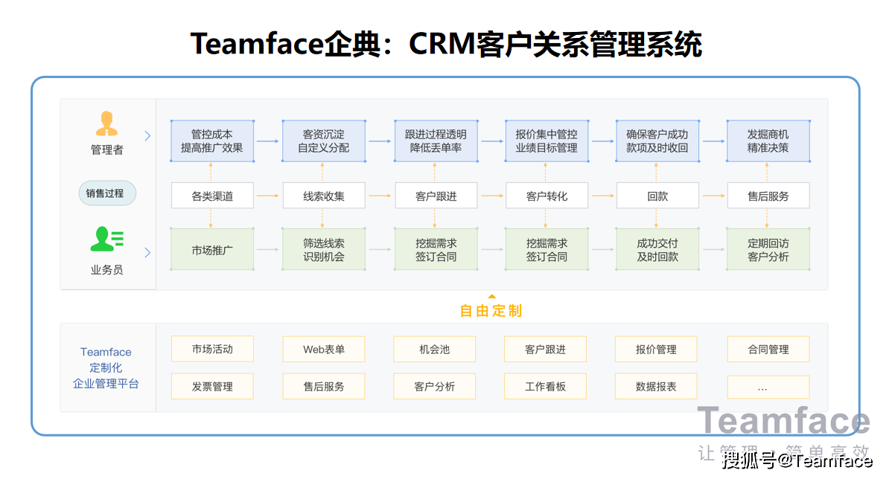Select the 线索收集 stage box

click(x=324, y=196)
